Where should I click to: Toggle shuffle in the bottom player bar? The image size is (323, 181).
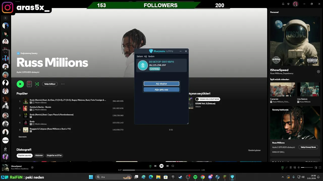(x=150, y=166)
